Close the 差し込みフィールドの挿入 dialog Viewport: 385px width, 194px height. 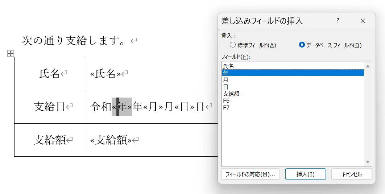coord(363,21)
